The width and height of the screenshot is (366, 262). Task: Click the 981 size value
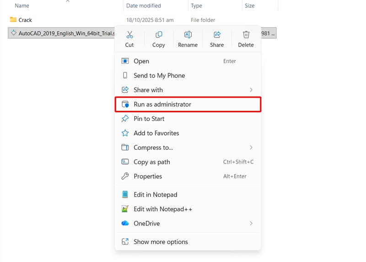coord(268,33)
